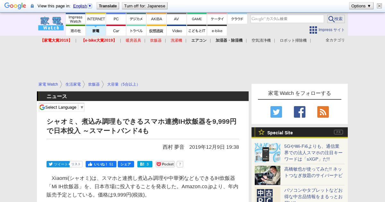Turn off translation for Japanese

145,6
